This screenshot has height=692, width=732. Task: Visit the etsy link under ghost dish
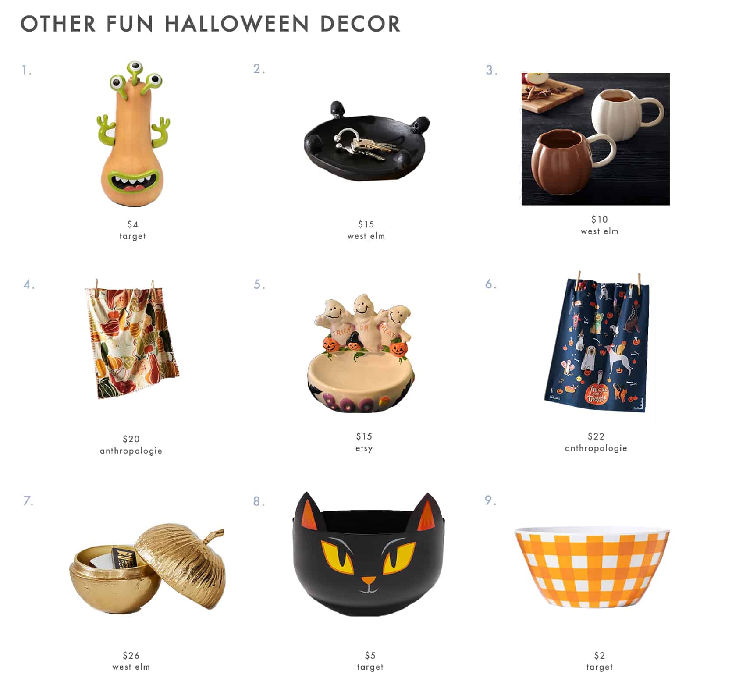pos(364,448)
